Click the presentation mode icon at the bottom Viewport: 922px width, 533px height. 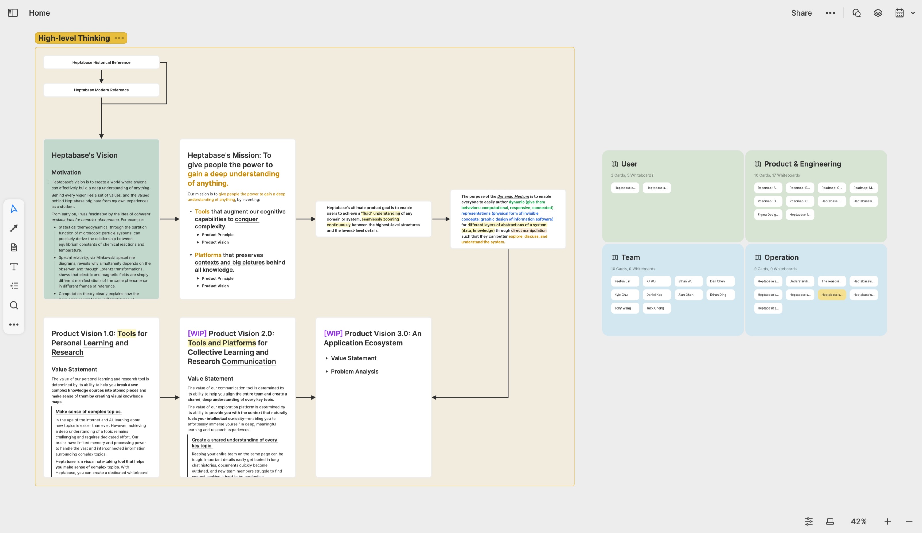tap(830, 521)
